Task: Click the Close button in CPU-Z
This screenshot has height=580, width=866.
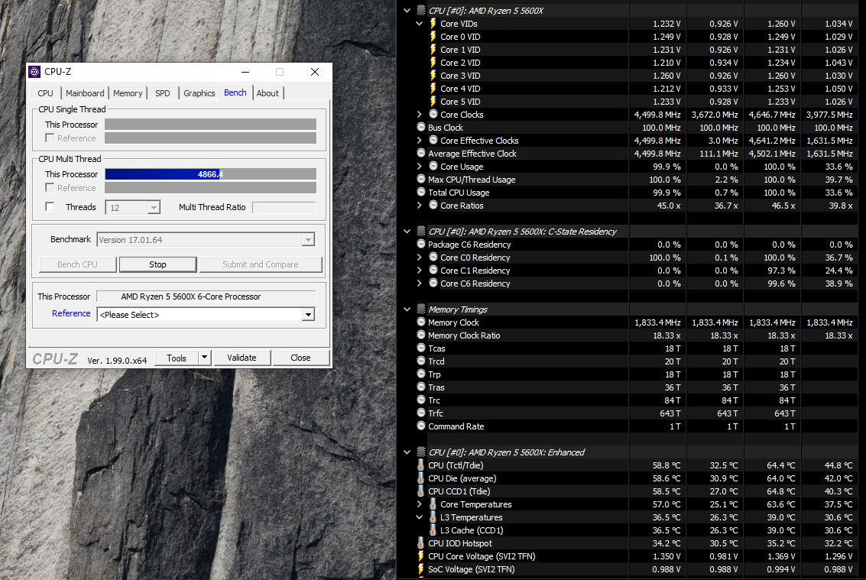Action: click(300, 358)
